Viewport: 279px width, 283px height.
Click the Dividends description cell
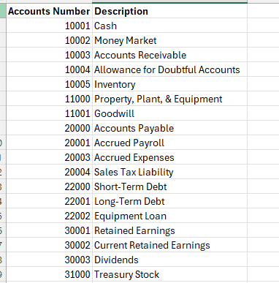point(169,260)
